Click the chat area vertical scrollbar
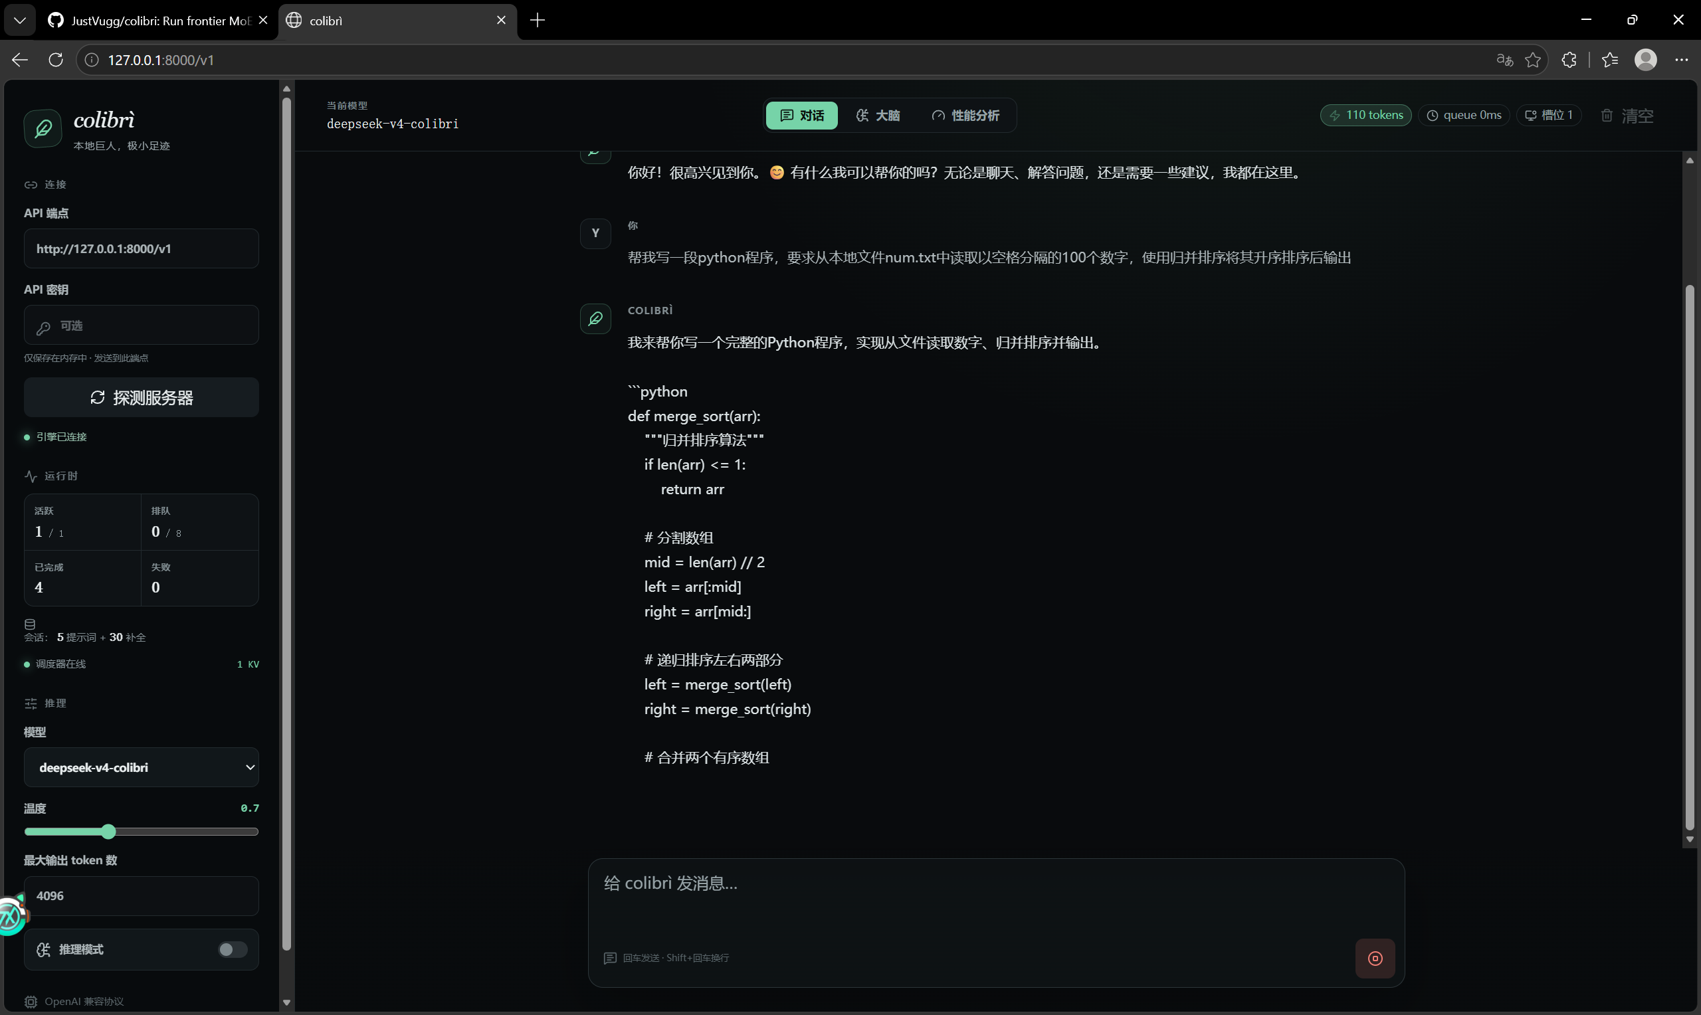Viewport: 1701px width, 1015px height. pos(1690,557)
